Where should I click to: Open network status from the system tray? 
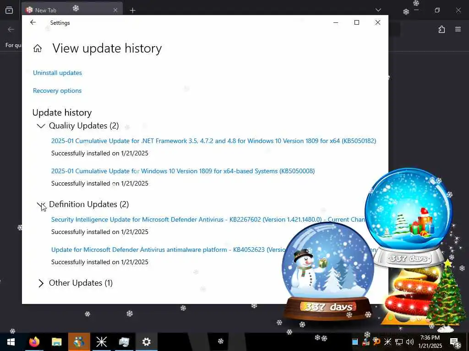click(x=399, y=342)
